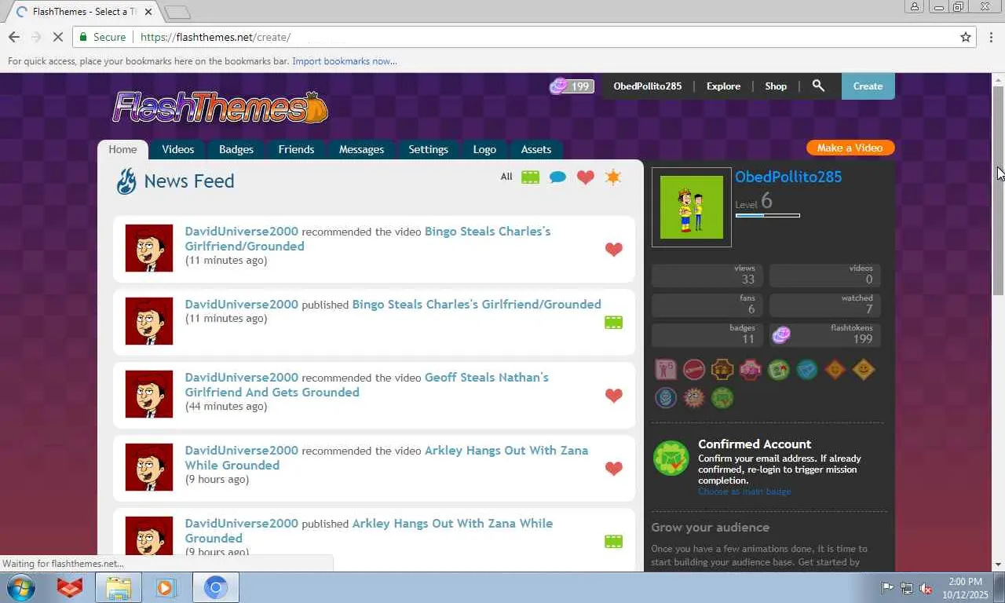This screenshot has height=603, width=1005.
Task: Click the Confirmed Account green badge icon
Action: coord(671,458)
